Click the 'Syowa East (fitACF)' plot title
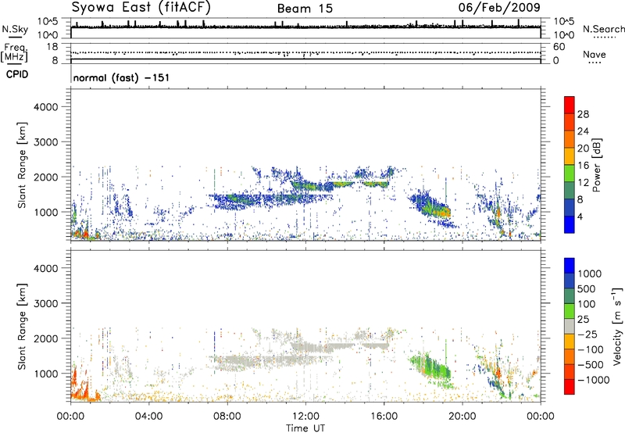 141,8
